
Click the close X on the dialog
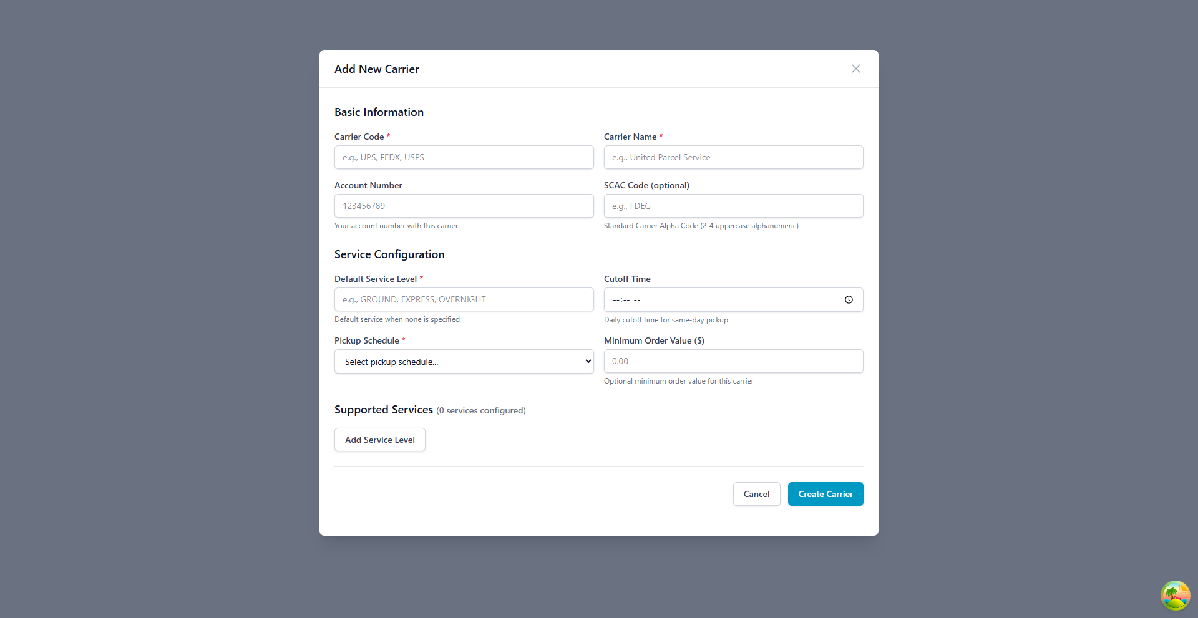pyautogui.click(x=855, y=69)
